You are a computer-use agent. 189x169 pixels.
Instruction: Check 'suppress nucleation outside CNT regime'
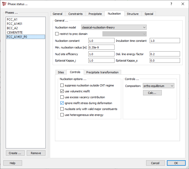[x=62, y=85]
